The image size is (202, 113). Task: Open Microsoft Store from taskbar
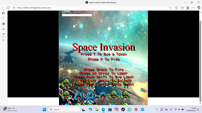110,110
